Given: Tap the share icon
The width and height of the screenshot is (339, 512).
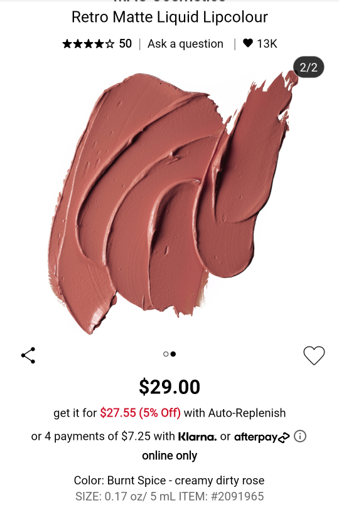Looking at the screenshot, I should (28, 355).
